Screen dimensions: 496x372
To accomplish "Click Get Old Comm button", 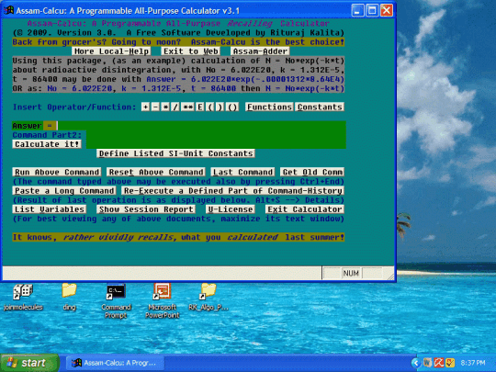I will [x=312, y=172].
